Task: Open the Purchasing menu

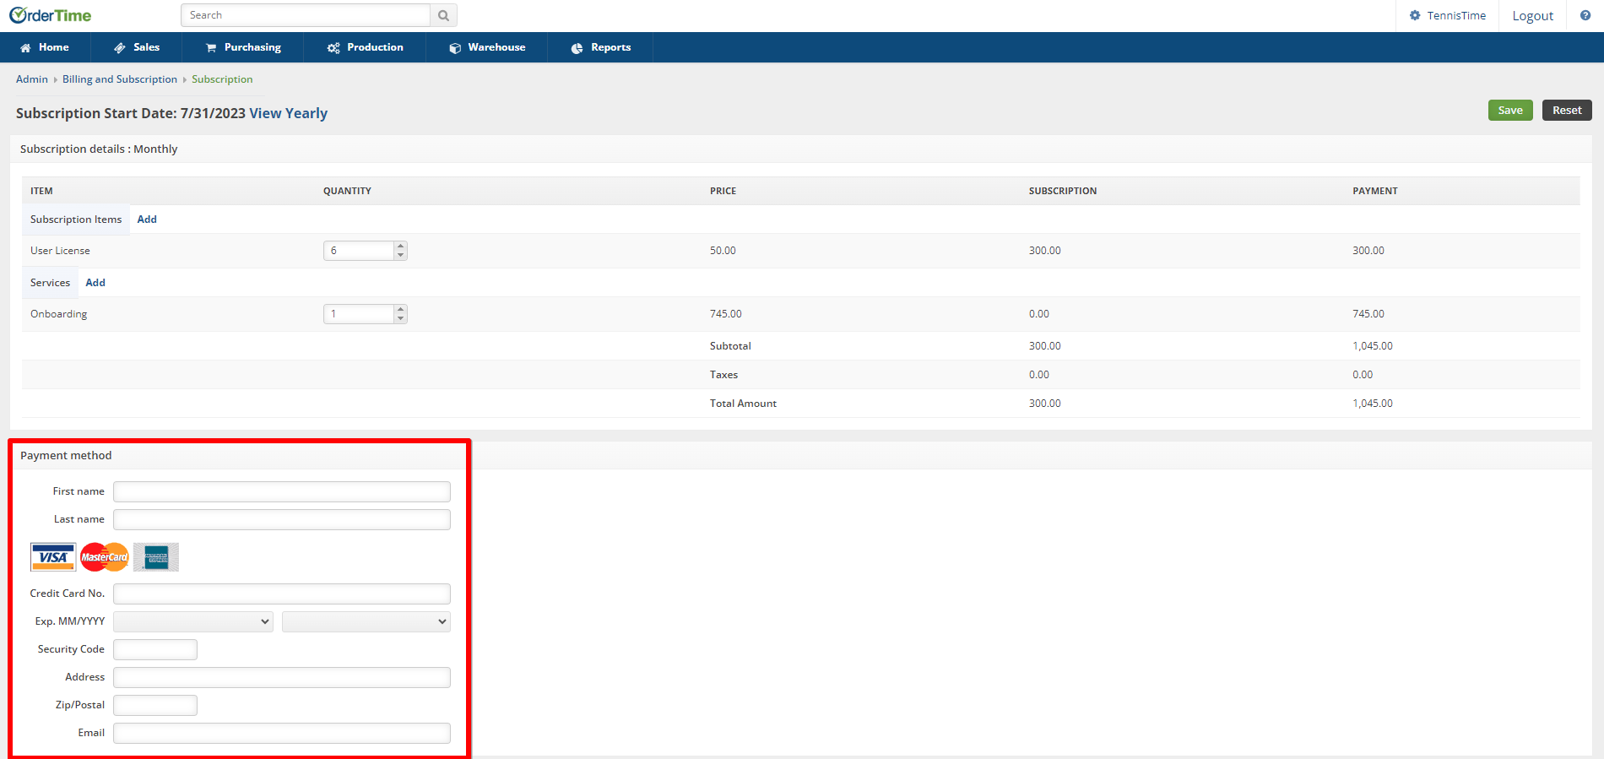Action: tap(243, 47)
